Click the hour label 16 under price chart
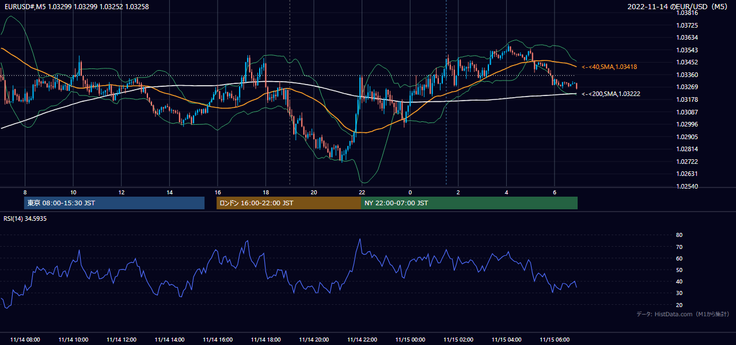 [x=218, y=192]
